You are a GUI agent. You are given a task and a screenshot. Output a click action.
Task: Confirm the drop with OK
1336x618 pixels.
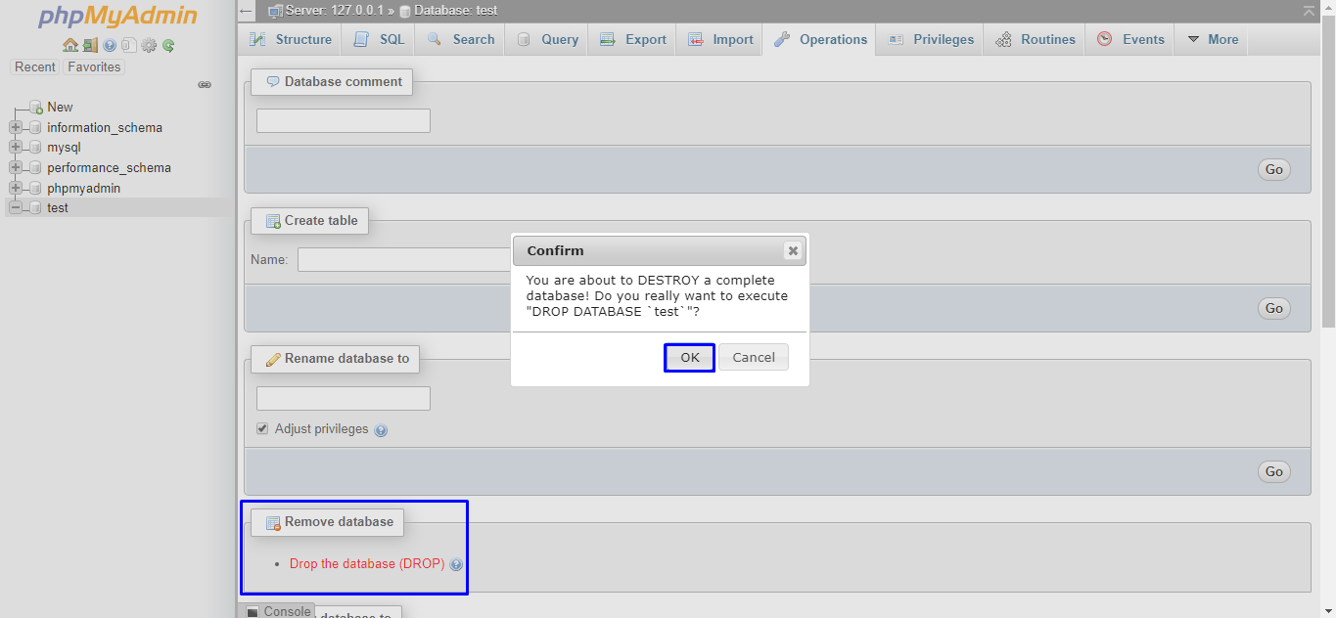coord(690,358)
